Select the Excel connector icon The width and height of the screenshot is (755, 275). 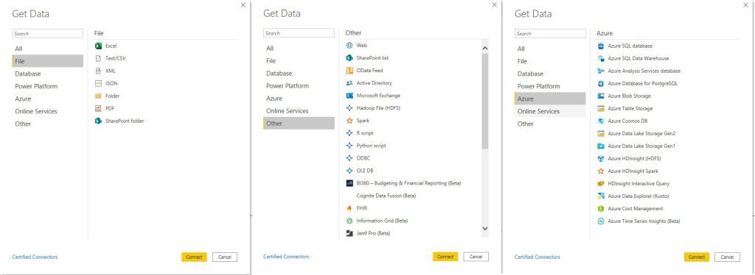coord(98,46)
